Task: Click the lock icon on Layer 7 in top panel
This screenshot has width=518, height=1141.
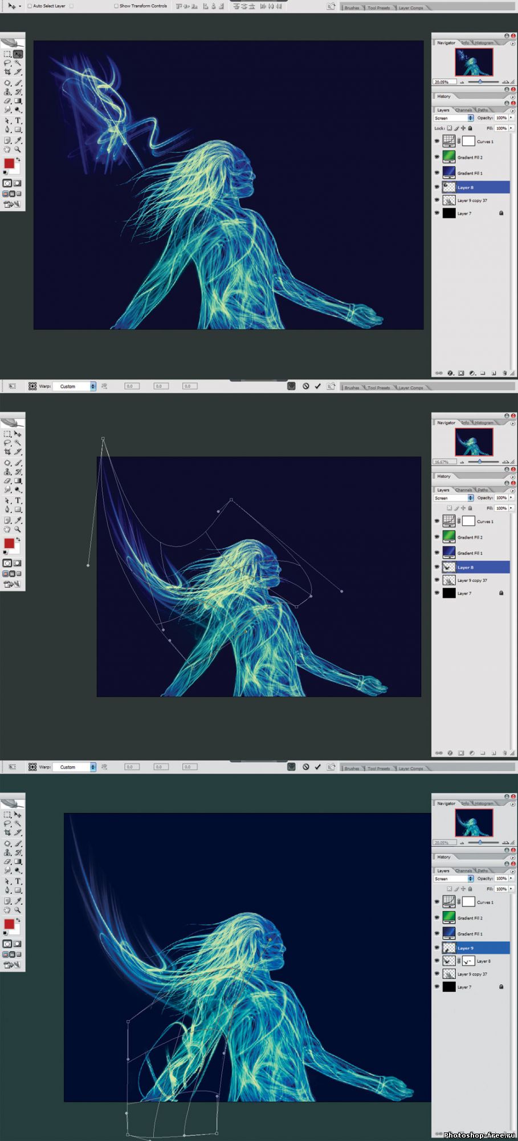Action: tap(501, 213)
